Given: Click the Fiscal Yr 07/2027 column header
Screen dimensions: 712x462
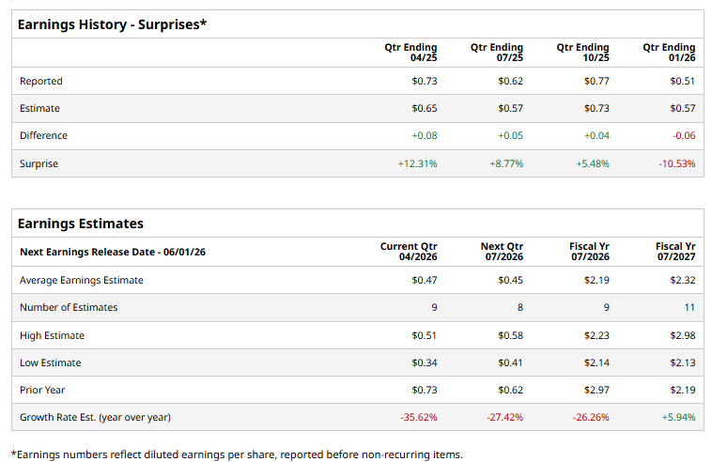Looking at the screenshot, I should (675, 252).
